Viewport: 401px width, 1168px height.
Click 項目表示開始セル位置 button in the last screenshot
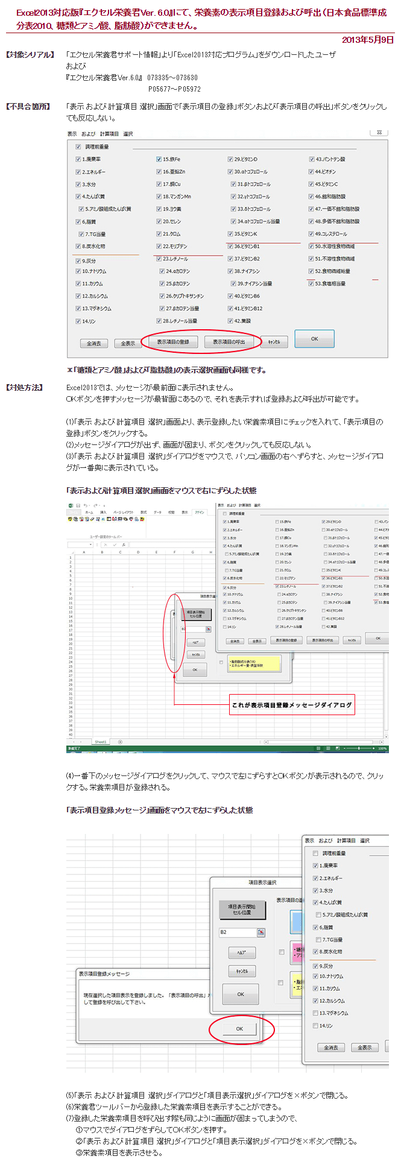coord(241,909)
